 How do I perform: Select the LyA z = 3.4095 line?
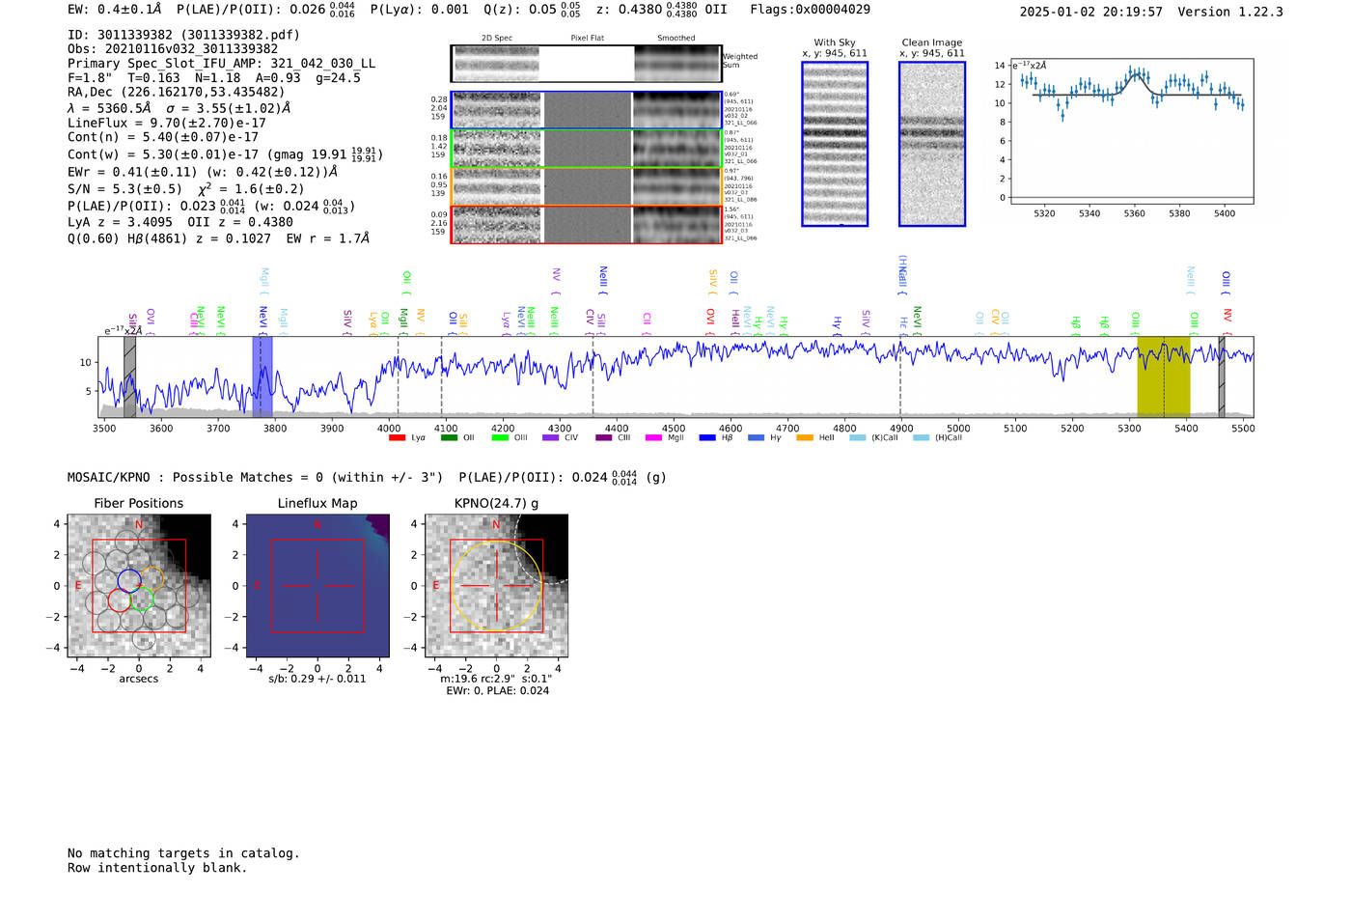tap(180, 222)
